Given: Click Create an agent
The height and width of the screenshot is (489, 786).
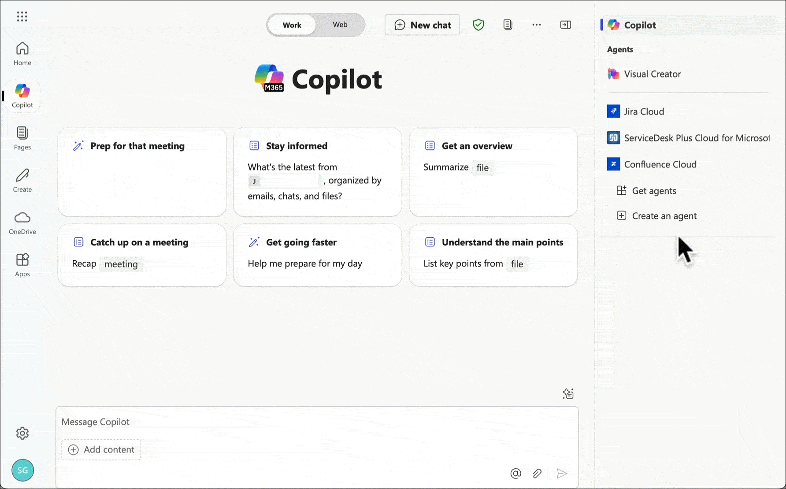Looking at the screenshot, I should pos(656,216).
